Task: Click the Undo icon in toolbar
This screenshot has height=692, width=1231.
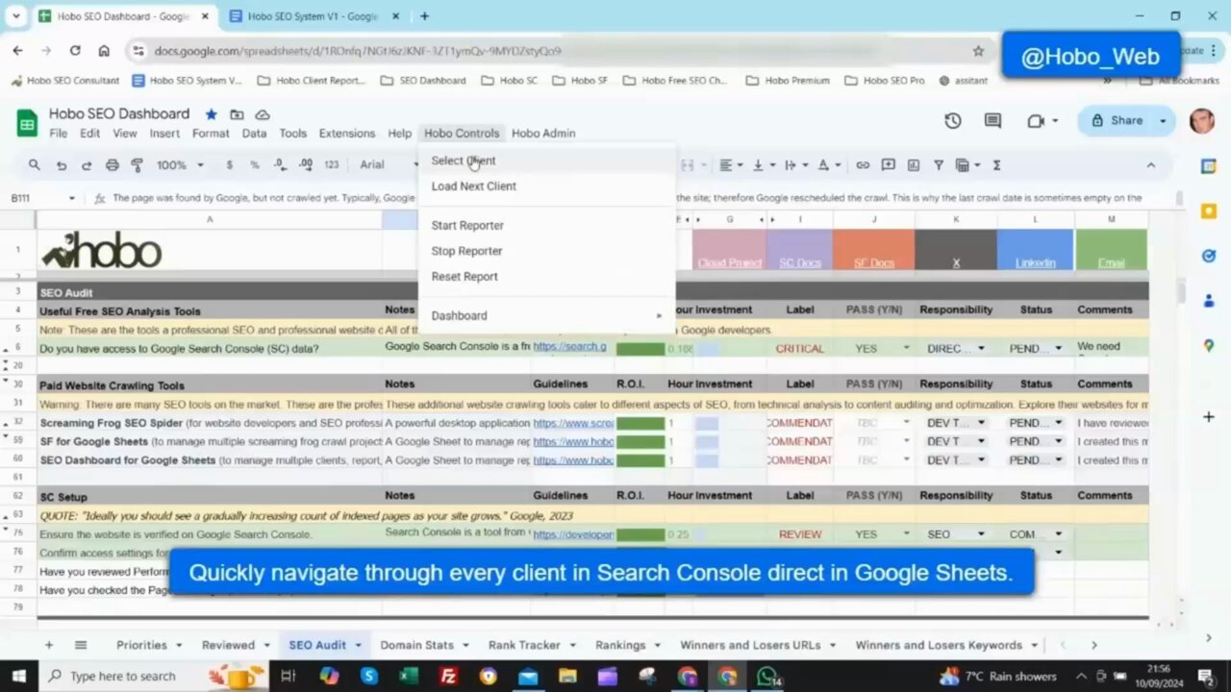Action: (61, 165)
